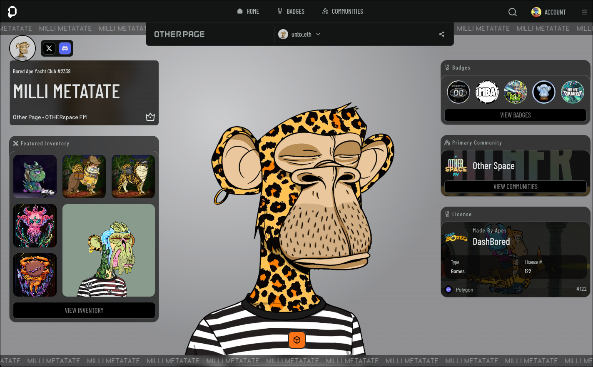Open the Account menu label
Screen dimensions: 593x367
click(555, 12)
